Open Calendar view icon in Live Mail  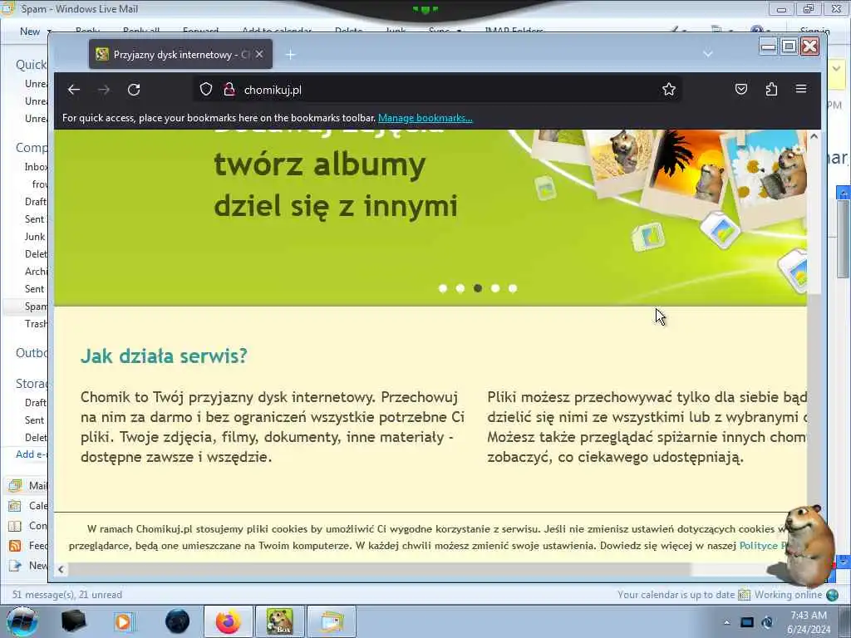[15, 506]
